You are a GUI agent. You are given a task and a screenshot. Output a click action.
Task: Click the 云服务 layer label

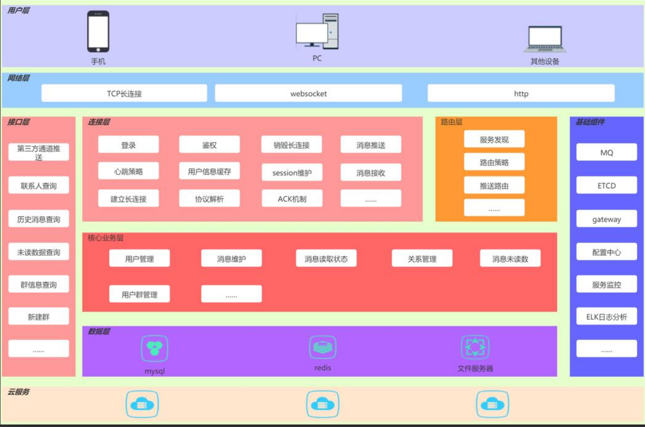point(18,392)
